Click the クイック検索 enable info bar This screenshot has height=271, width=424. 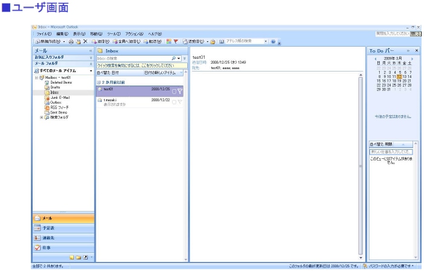coord(142,65)
